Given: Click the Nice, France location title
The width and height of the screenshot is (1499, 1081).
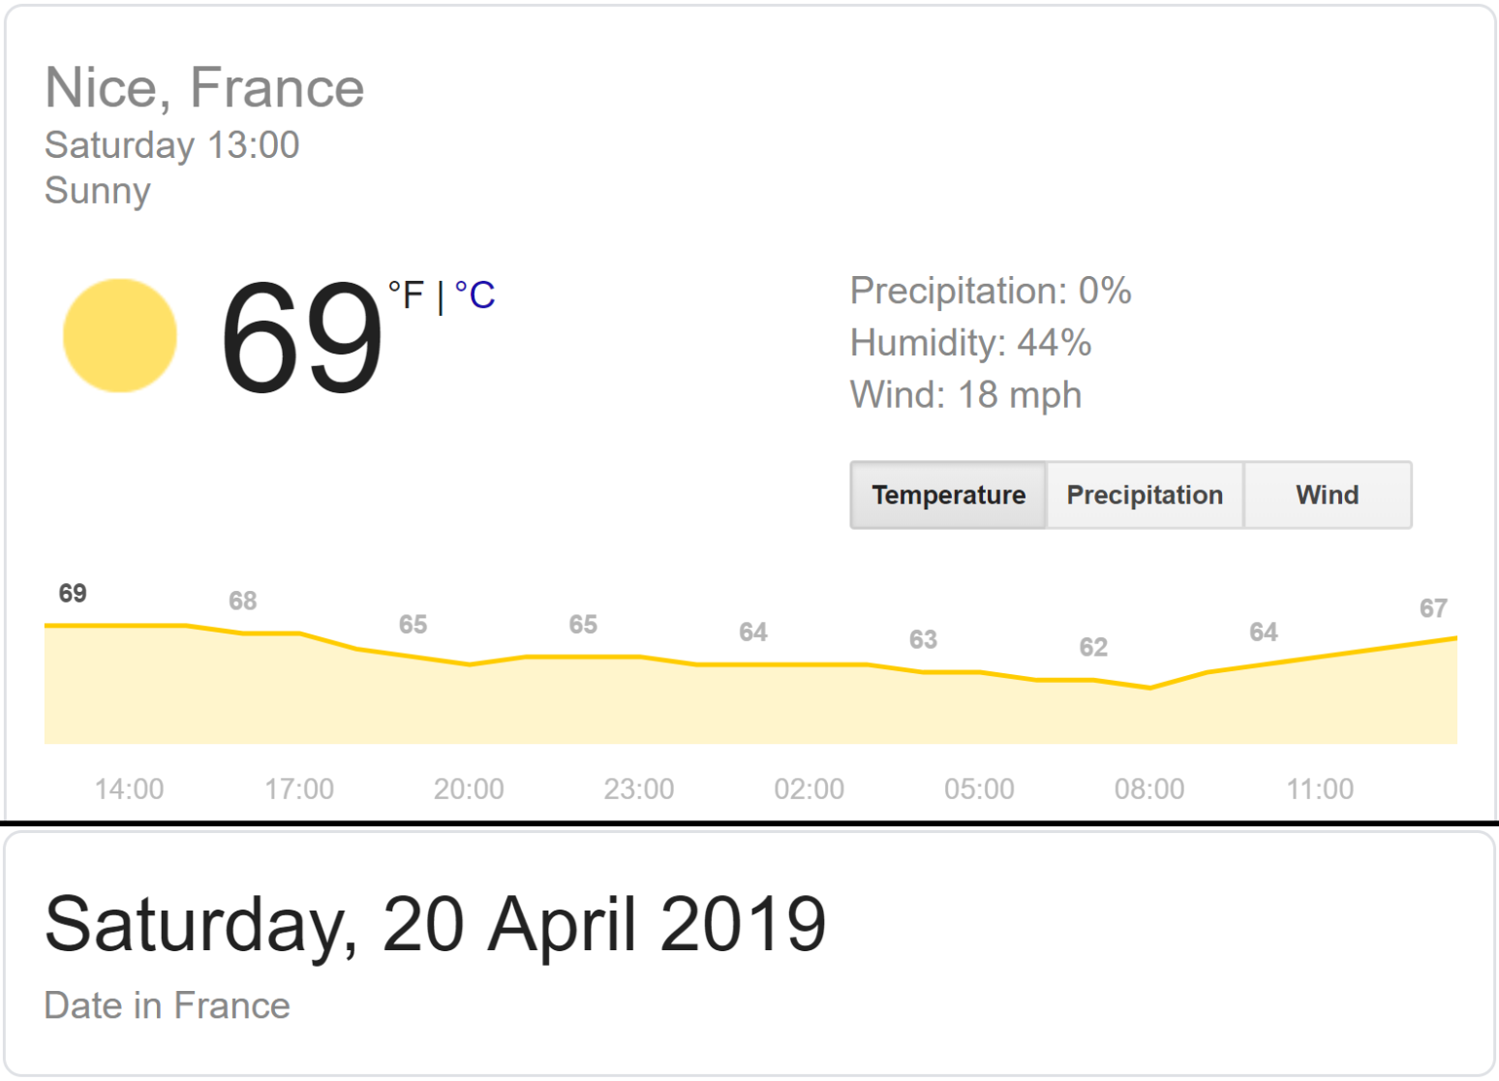Looking at the screenshot, I should pos(204,87).
